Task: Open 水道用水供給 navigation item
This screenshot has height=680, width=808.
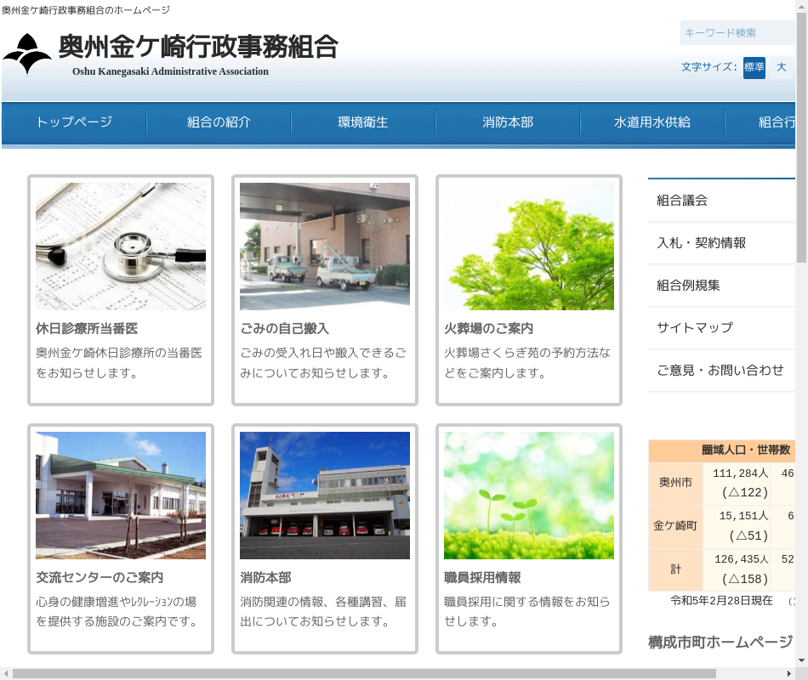Action: [652, 122]
